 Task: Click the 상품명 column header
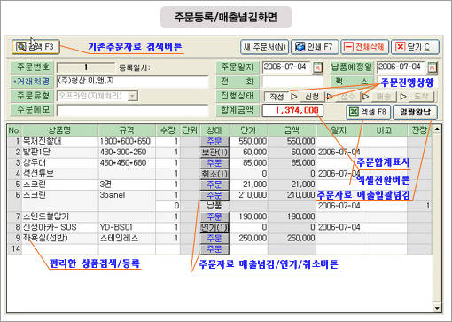(x=60, y=130)
